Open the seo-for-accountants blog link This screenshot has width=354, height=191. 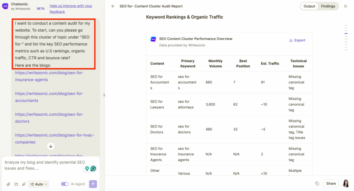click(49, 97)
